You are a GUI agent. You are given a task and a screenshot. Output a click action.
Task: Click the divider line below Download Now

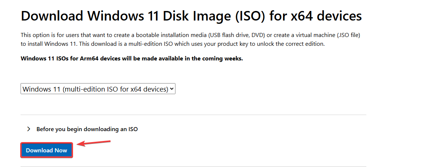coord(193,166)
